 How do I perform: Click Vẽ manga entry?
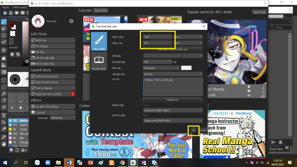53,46
